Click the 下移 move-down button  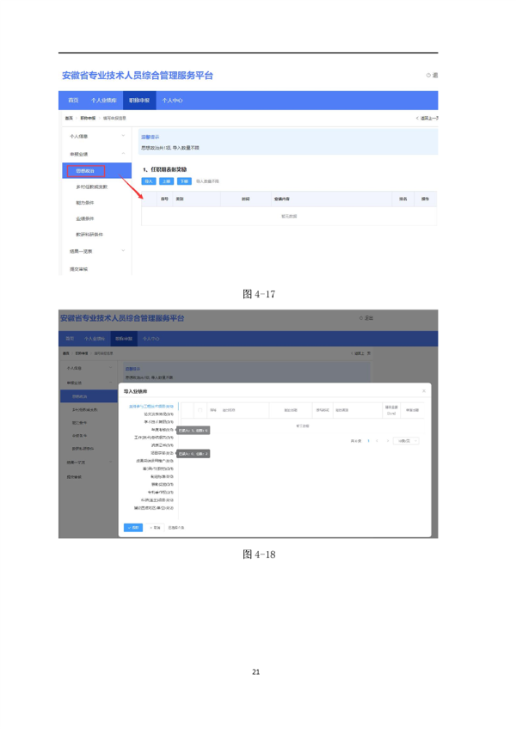click(x=184, y=181)
